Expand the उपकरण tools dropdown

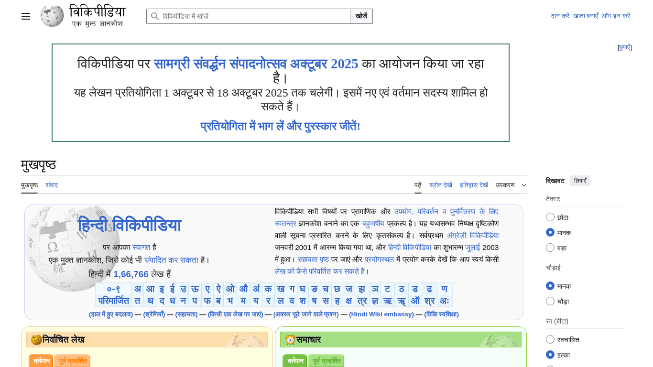511,185
